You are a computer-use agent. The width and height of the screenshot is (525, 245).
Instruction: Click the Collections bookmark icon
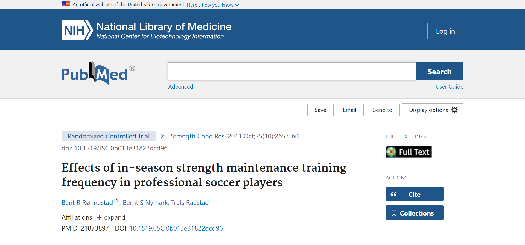pos(394,213)
